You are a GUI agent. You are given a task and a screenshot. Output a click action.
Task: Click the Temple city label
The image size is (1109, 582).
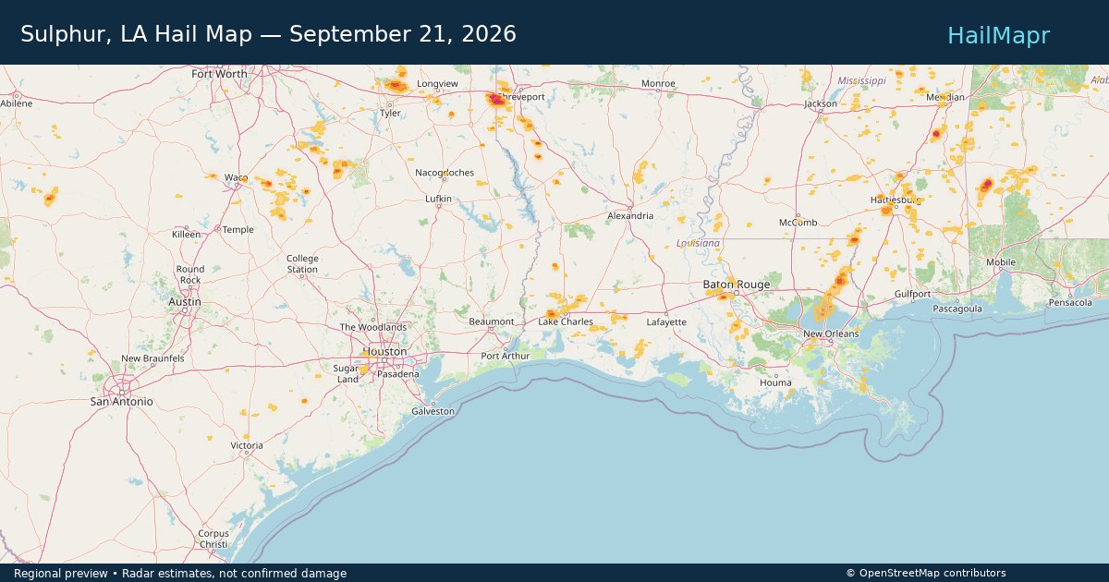point(238,230)
